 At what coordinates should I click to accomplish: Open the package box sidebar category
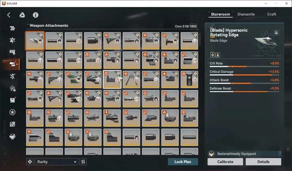[x=13, y=100]
